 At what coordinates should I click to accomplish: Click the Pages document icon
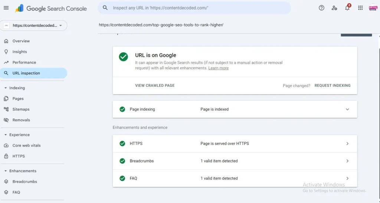pos(6,99)
